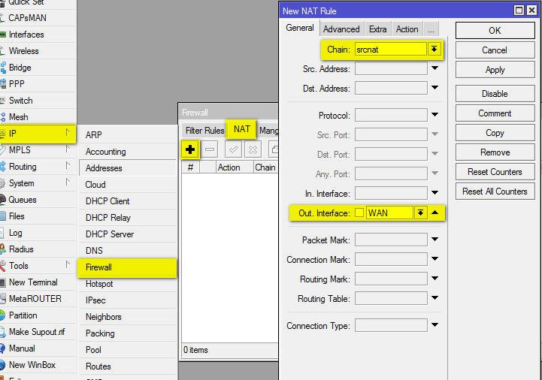Open Queues in the left menu

[23, 200]
